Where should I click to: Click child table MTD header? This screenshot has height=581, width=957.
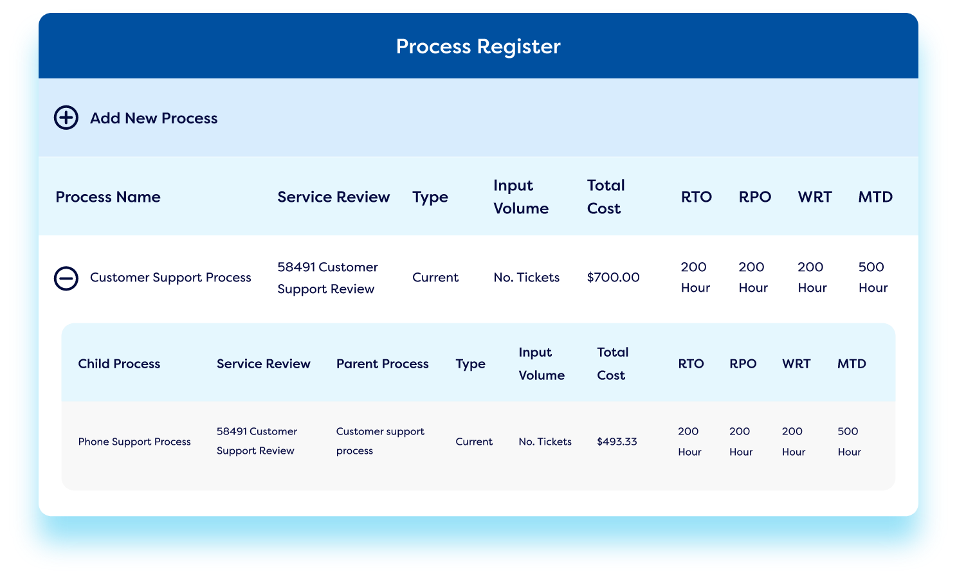click(x=852, y=364)
